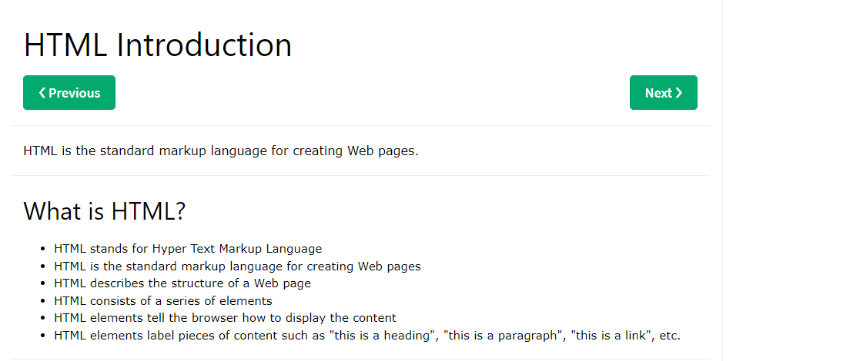
Task: Go to the Previous tutorial page
Action: click(69, 93)
